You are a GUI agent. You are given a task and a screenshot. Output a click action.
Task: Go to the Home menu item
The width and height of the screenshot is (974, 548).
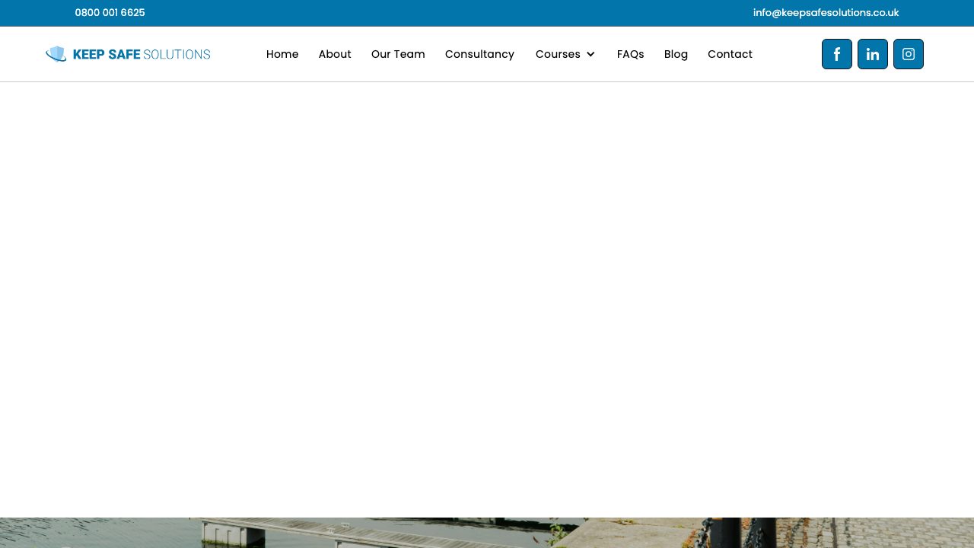[x=282, y=54]
